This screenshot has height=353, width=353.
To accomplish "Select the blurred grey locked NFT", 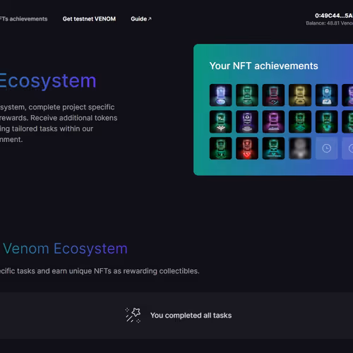I will coord(300,148).
